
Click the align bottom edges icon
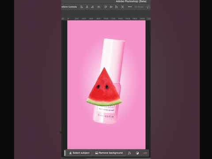[x=117, y=7]
